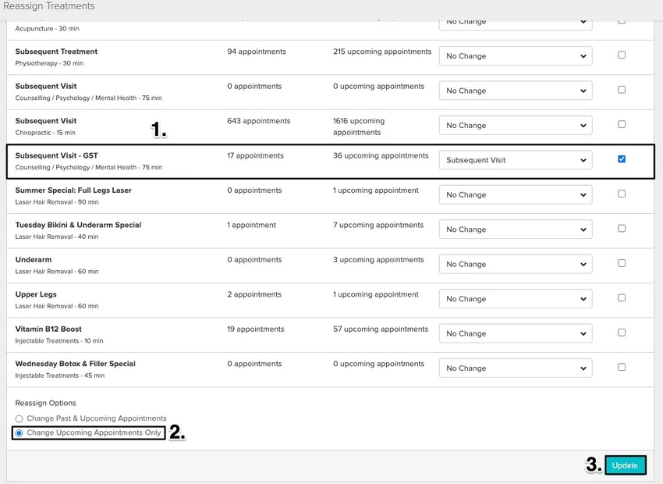The height and width of the screenshot is (484, 663).
Task: Click 'Injectable Treatments - 45 min' subtitle
Action: (59, 375)
